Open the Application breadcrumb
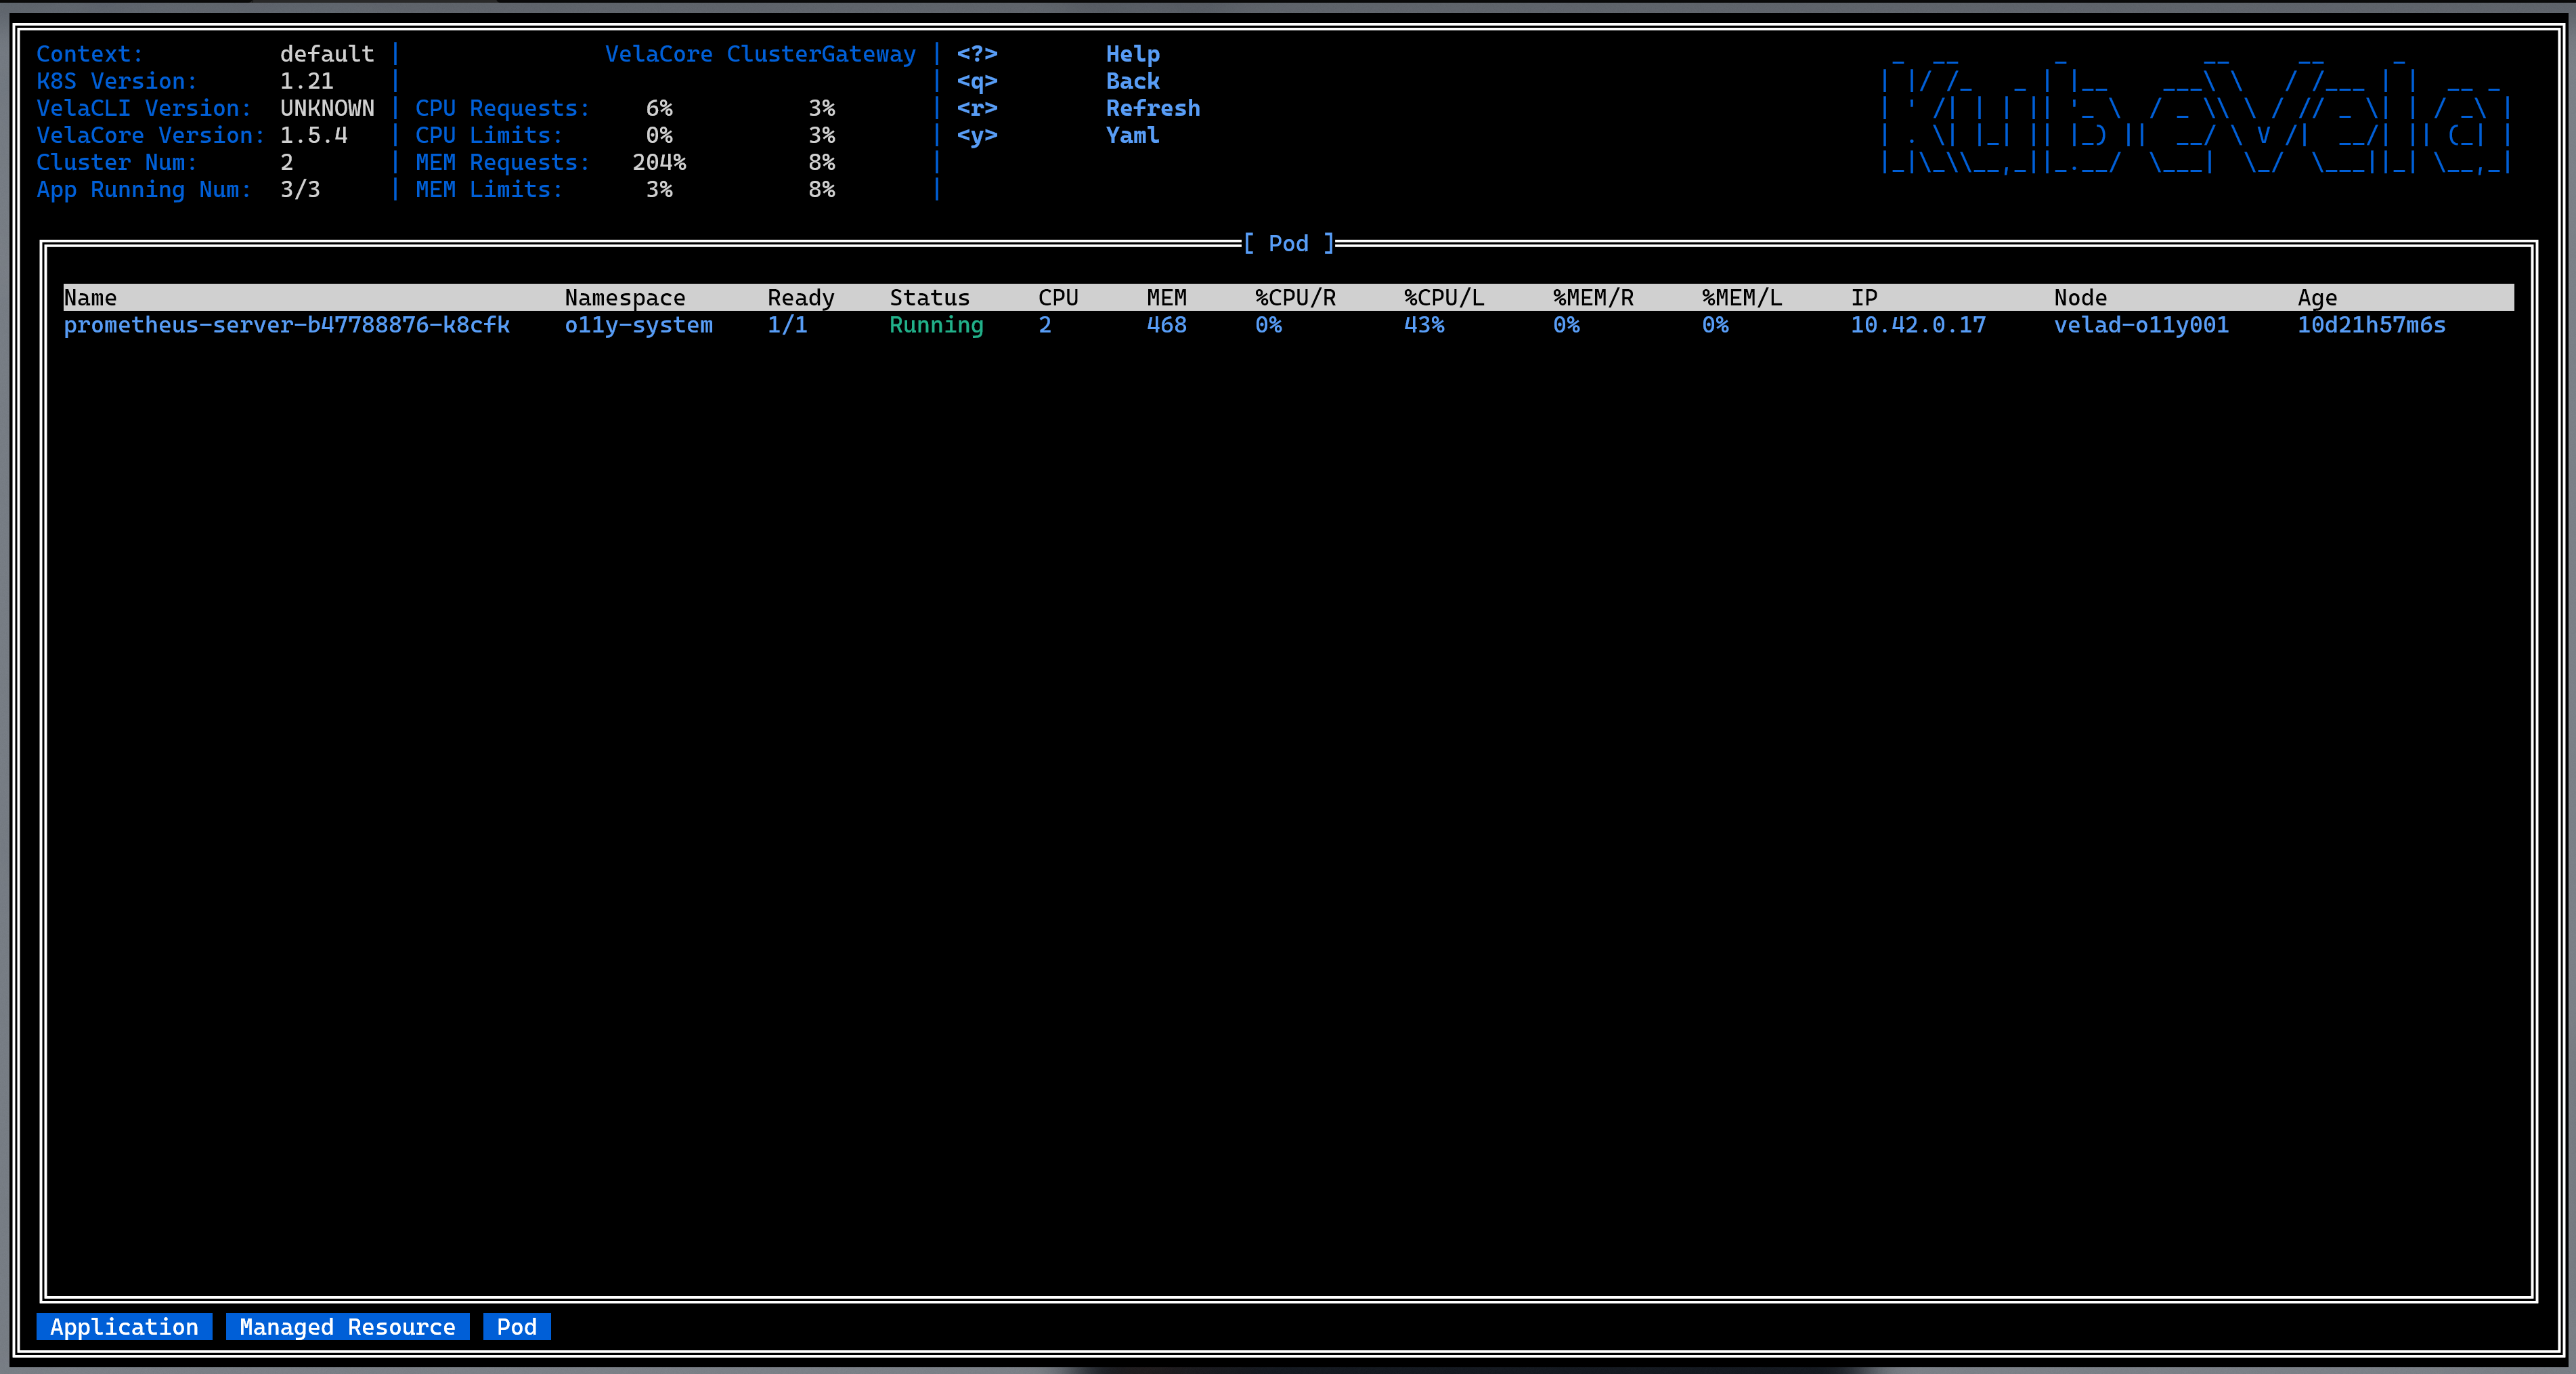The height and width of the screenshot is (1374, 2576). pos(124,1326)
